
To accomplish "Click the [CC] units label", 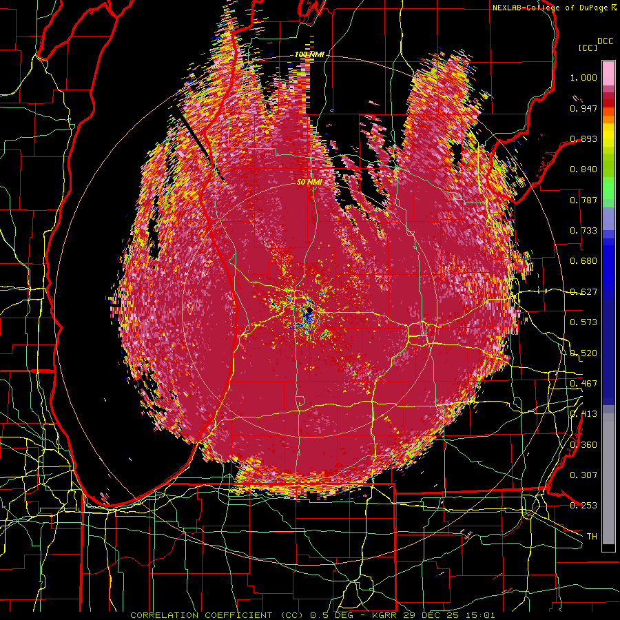I will click(588, 48).
